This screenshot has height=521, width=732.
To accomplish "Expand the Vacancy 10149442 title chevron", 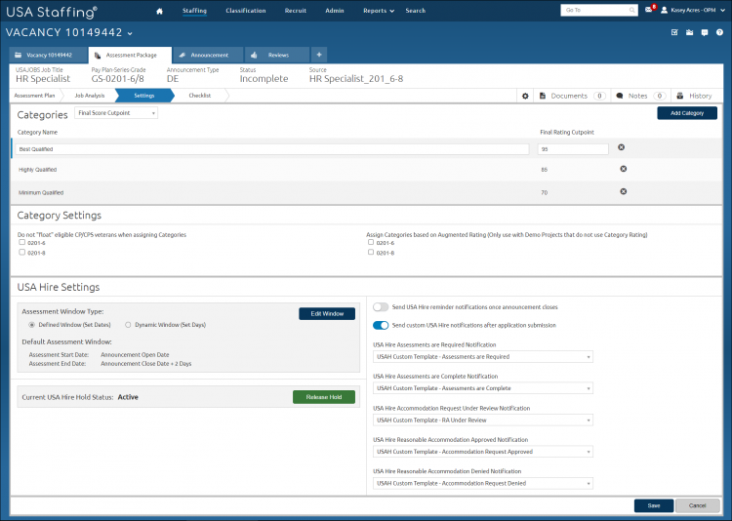I will [x=130, y=33].
